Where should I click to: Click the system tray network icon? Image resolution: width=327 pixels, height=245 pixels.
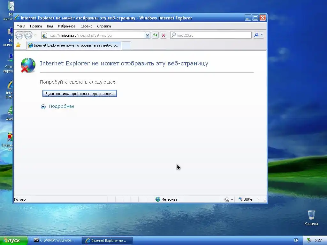click(309, 240)
